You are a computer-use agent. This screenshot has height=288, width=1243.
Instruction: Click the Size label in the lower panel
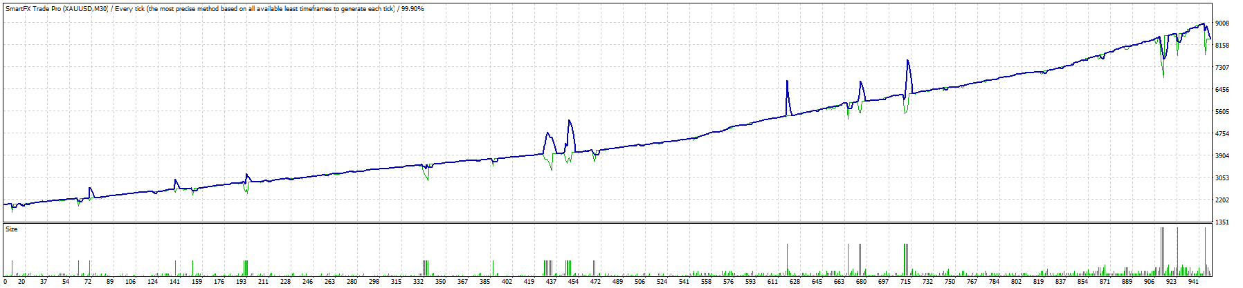click(x=11, y=229)
